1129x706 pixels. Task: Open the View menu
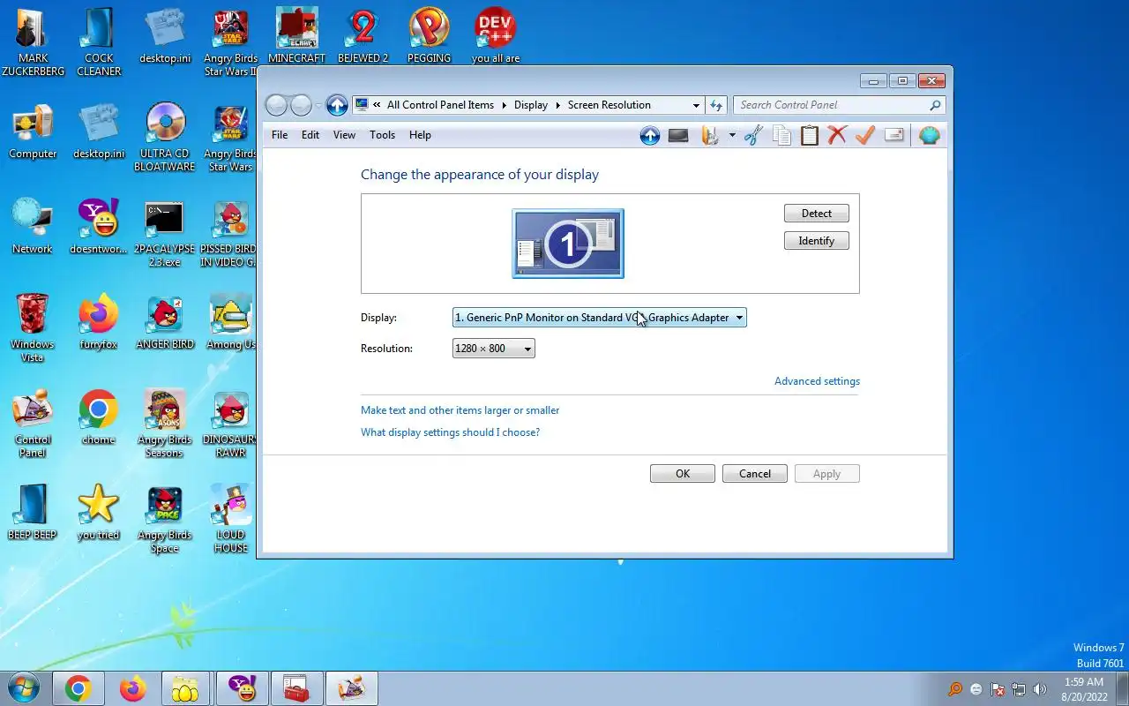[344, 135]
